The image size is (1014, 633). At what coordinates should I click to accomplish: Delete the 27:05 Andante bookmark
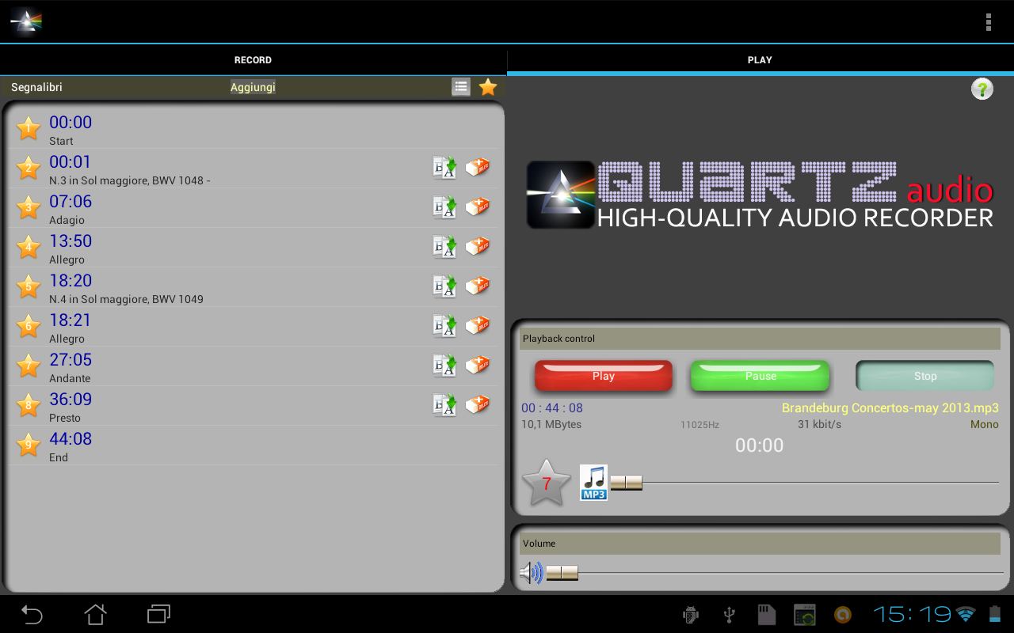(x=477, y=365)
